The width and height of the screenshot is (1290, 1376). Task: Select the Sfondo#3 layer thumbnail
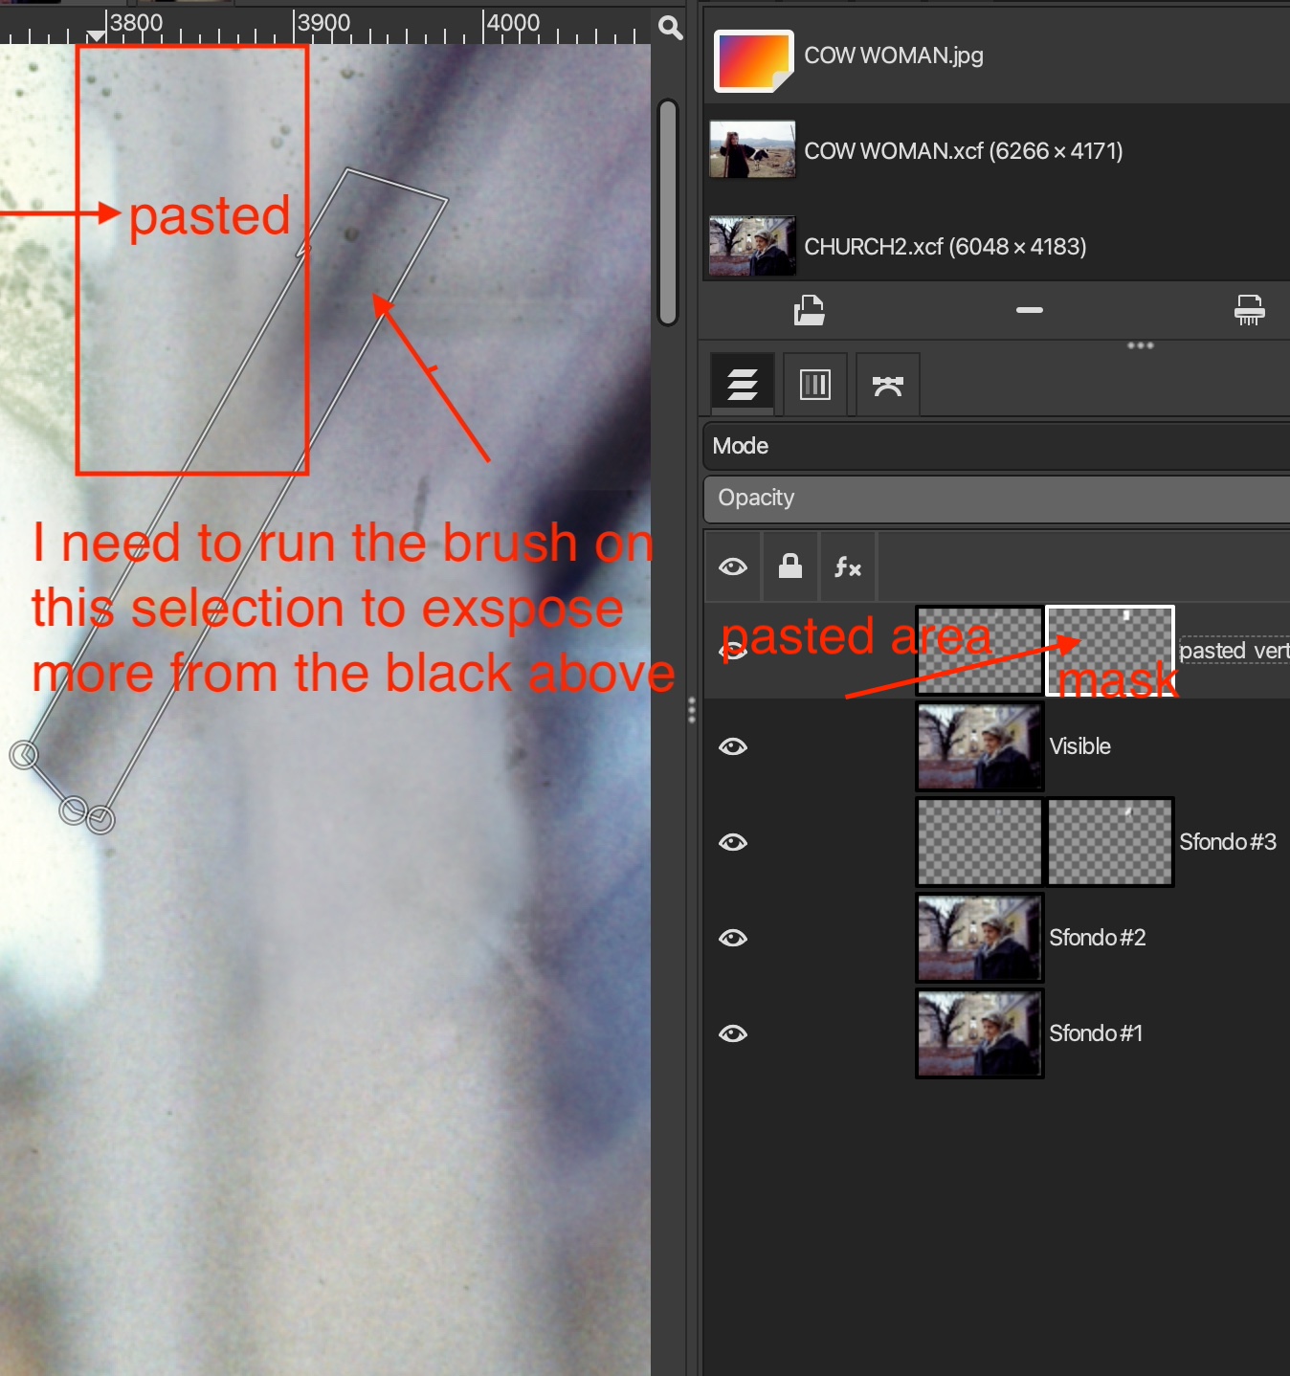(979, 842)
